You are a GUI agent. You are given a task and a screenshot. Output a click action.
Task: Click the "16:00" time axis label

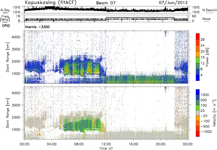pos(133,144)
